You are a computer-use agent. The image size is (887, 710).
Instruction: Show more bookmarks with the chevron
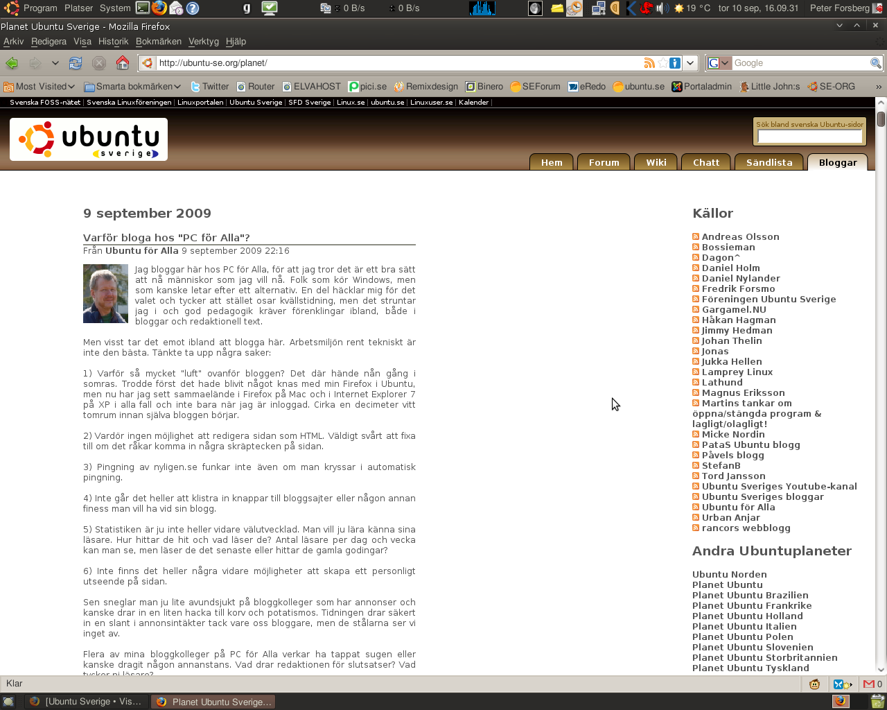(x=879, y=87)
